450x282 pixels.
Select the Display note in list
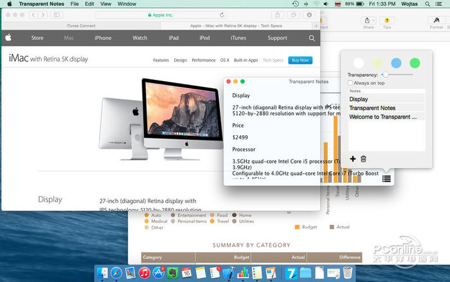coord(386,99)
